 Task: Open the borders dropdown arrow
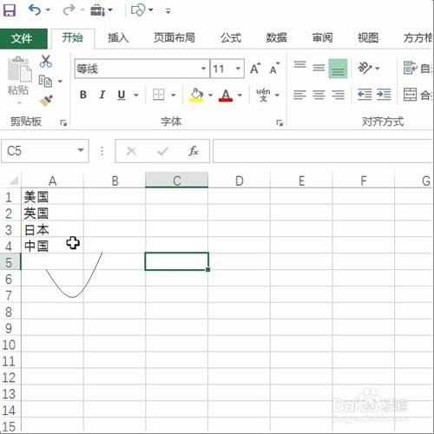(x=173, y=95)
